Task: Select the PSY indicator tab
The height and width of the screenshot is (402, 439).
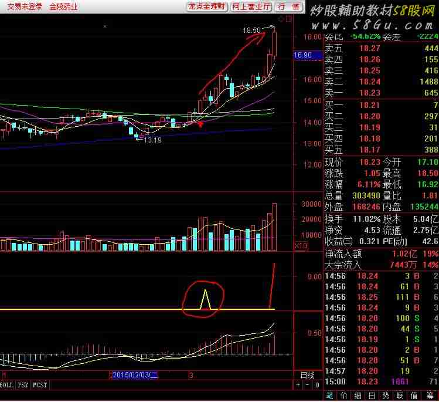Action: [x=23, y=385]
